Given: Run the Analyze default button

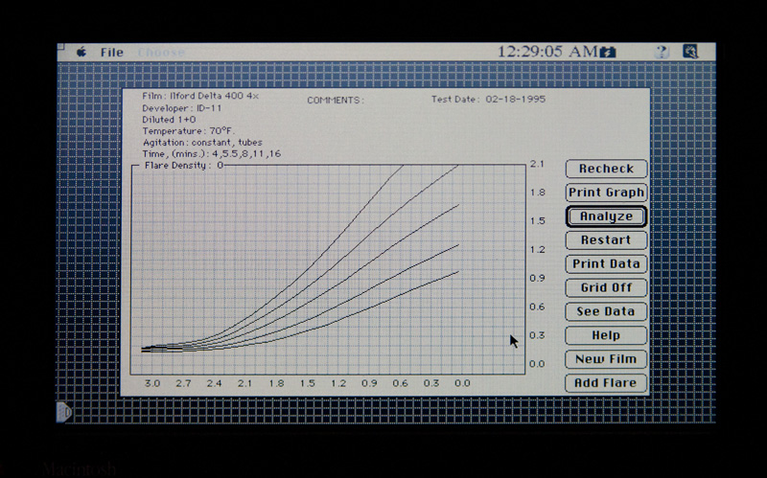Looking at the screenshot, I should pos(606,216).
